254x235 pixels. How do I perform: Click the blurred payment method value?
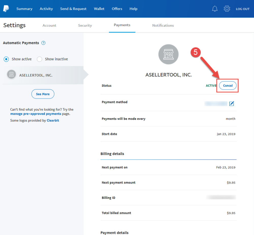[x=216, y=104]
